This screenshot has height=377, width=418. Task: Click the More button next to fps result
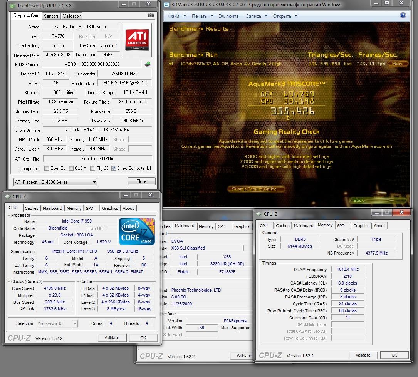(398, 64)
